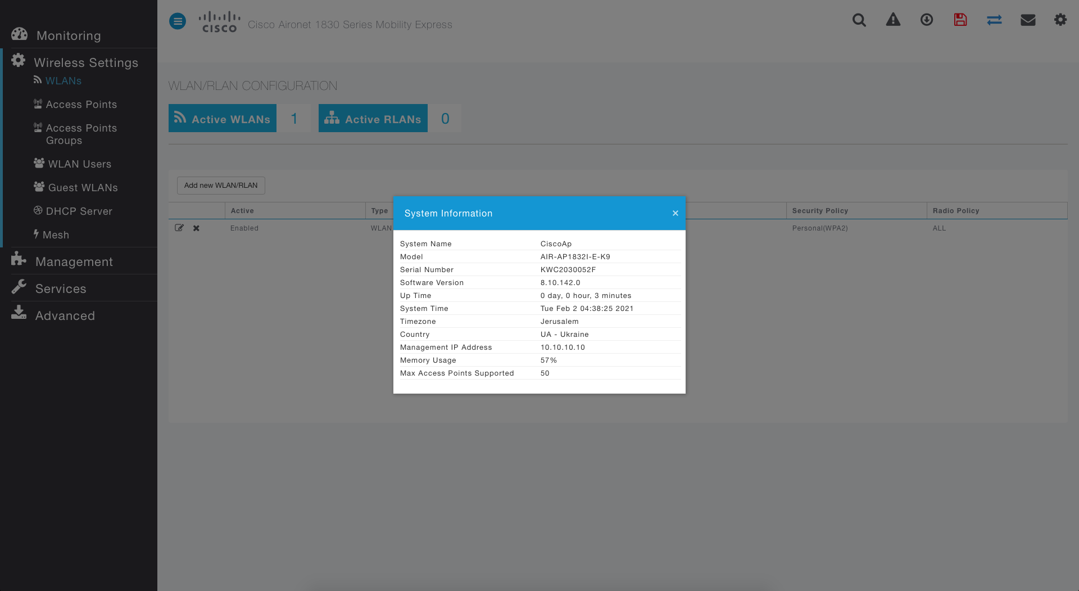The image size is (1079, 591).
Task: Click management IP 10.10.10.10
Action: click(563, 348)
